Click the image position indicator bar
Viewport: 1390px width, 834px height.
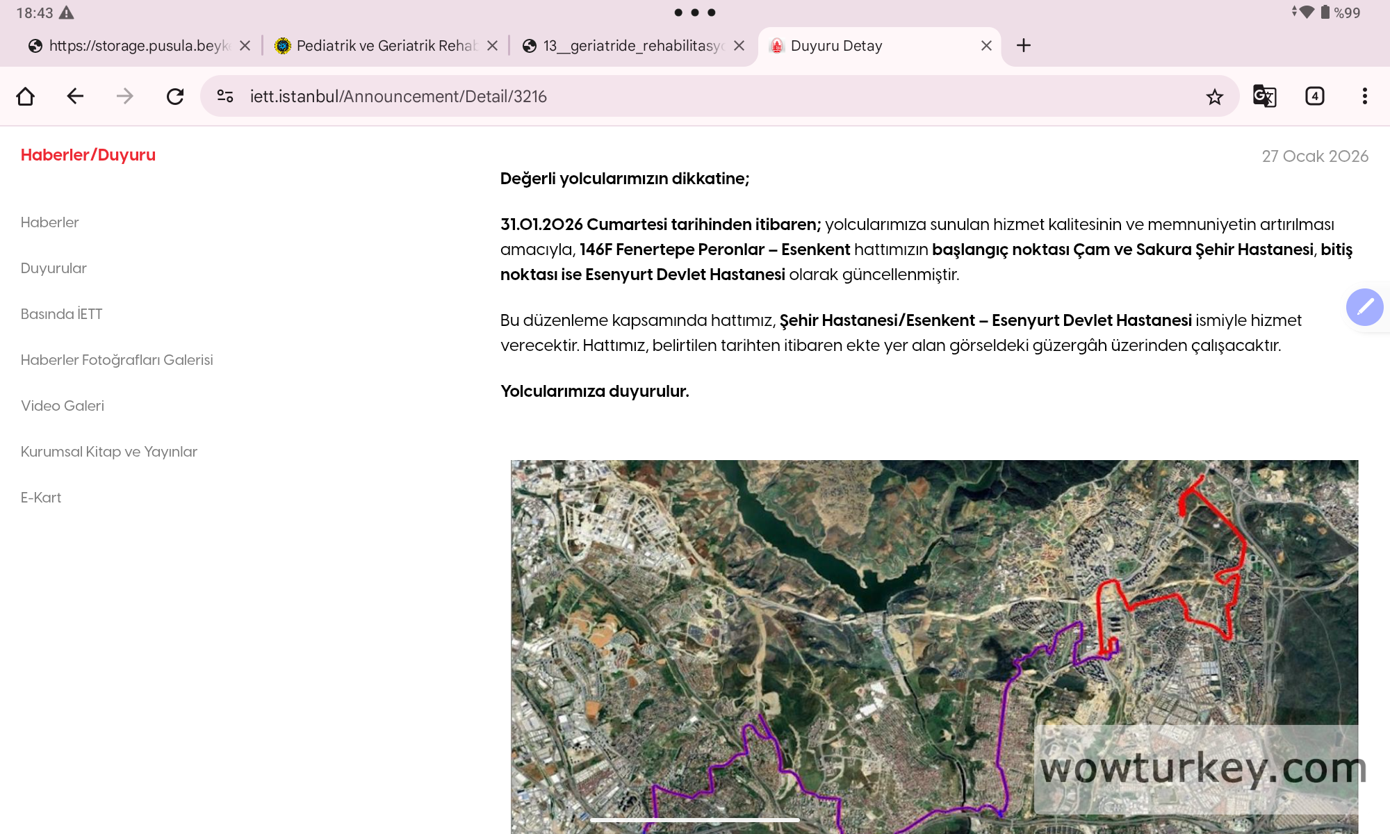(695, 820)
